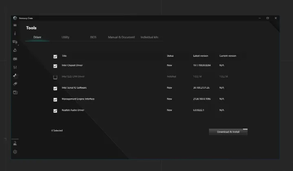Image resolution: width=293 pixels, height=171 pixels.
Task: Click the New status of Intel Chipset Driver
Action: point(169,65)
